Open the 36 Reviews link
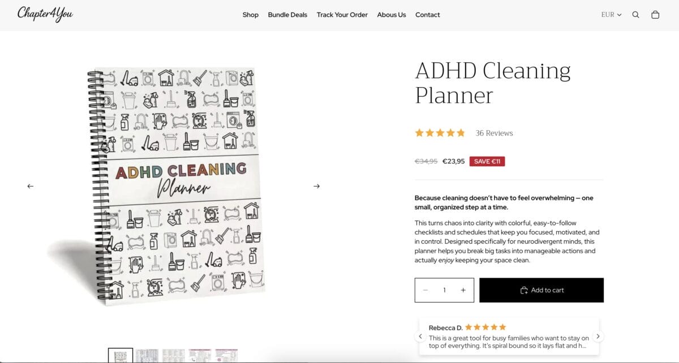679x363 pixels. (x=493, y=132)
